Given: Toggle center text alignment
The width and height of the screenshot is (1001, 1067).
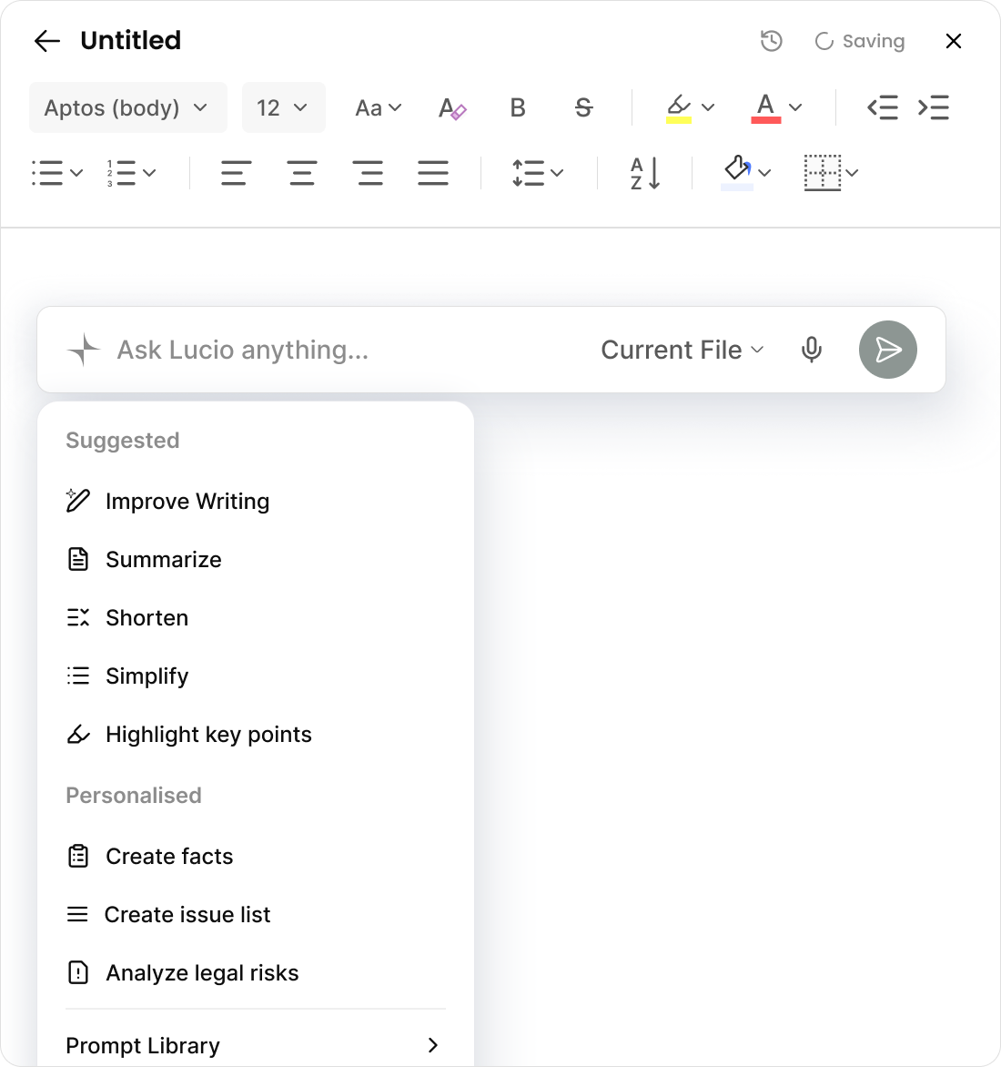Looking at the screenshot, I should pyautogui.click(x=302, y=172).
